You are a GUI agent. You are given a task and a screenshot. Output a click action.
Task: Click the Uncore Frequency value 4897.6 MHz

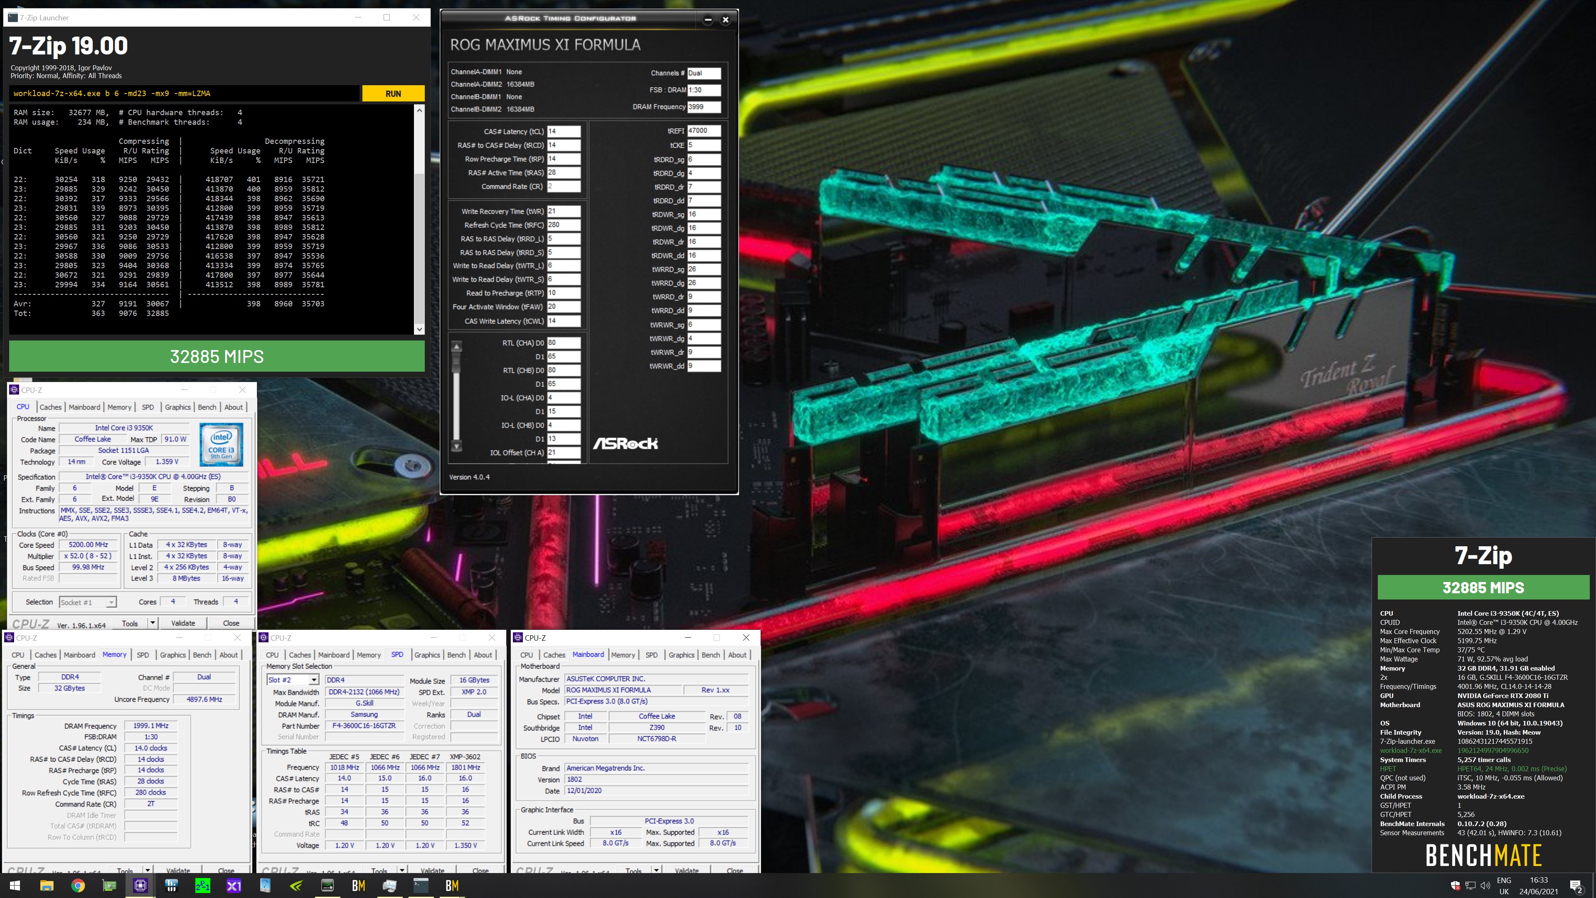204,699
